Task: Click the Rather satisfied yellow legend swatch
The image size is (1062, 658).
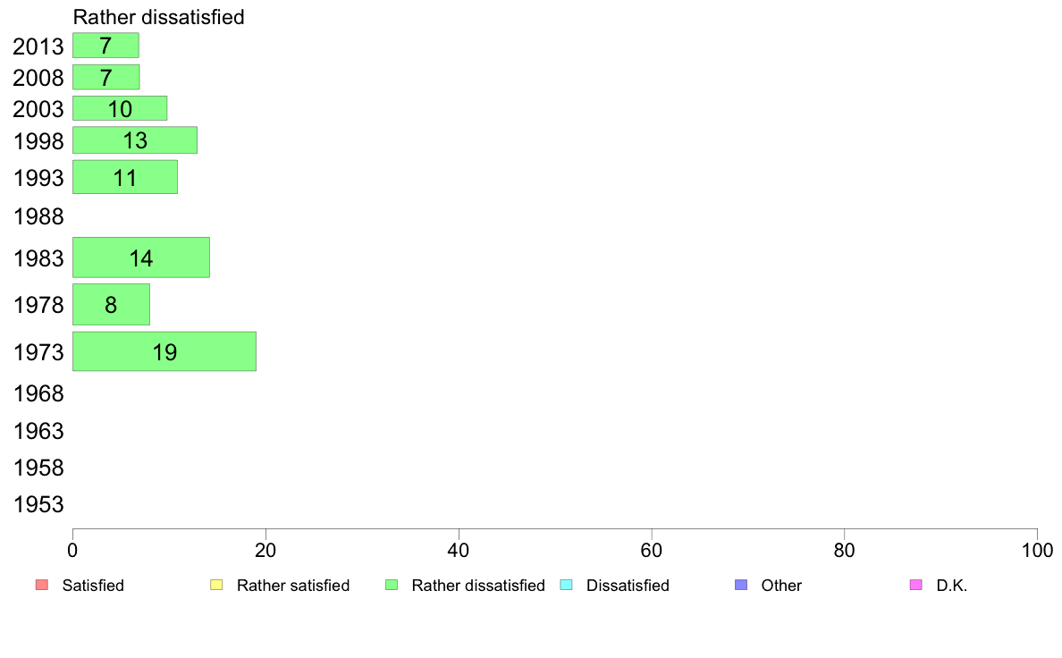Action: pyautogui.click(x=216, y=585)
